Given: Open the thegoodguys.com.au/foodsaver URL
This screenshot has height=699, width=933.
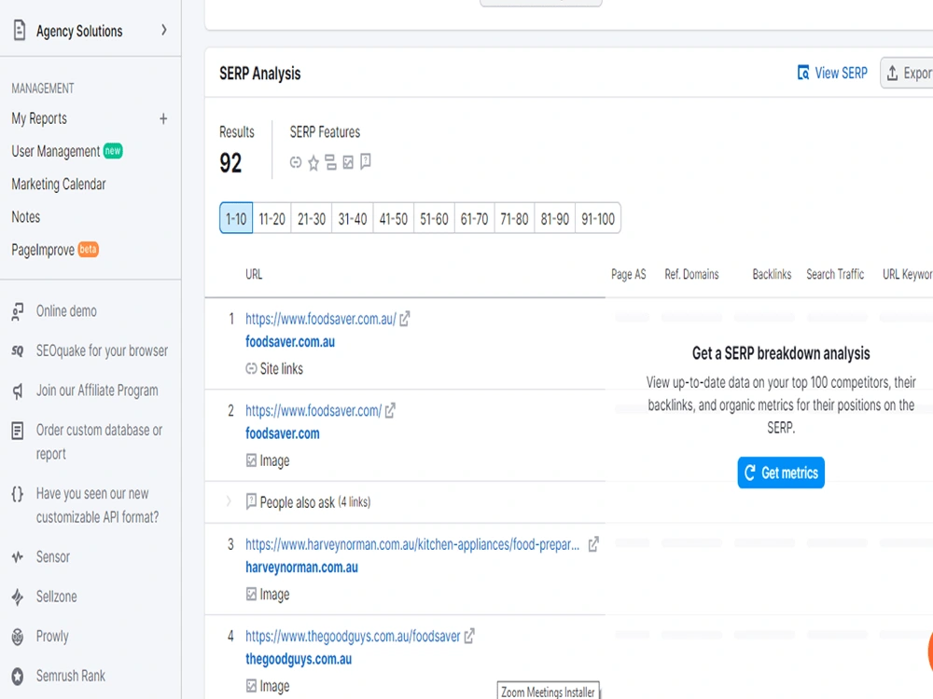Looking at the screenshot, I should coord(353,637).
